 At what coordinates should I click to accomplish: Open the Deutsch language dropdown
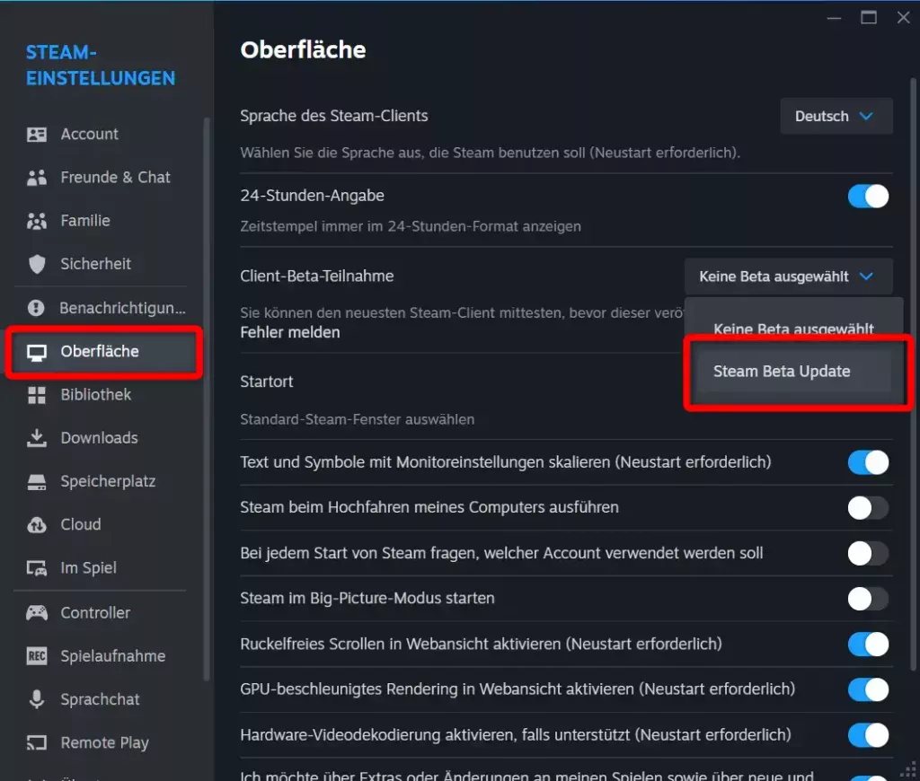point(836,117)
